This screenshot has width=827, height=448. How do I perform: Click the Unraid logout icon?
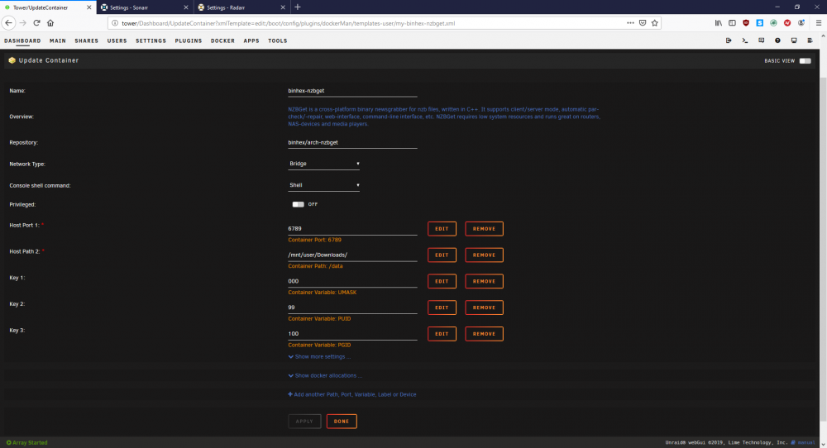pos(729,41)
